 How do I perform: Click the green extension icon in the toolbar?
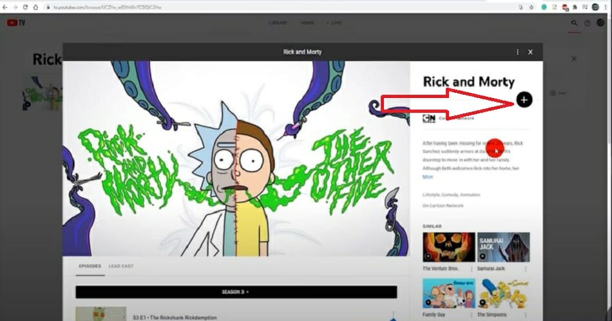tap(544, 7)
